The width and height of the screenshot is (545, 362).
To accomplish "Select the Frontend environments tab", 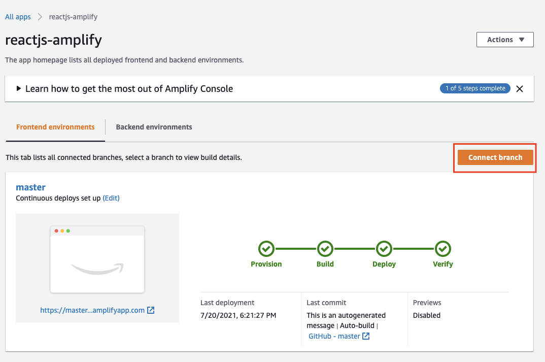I will click(x=55, y=126).
